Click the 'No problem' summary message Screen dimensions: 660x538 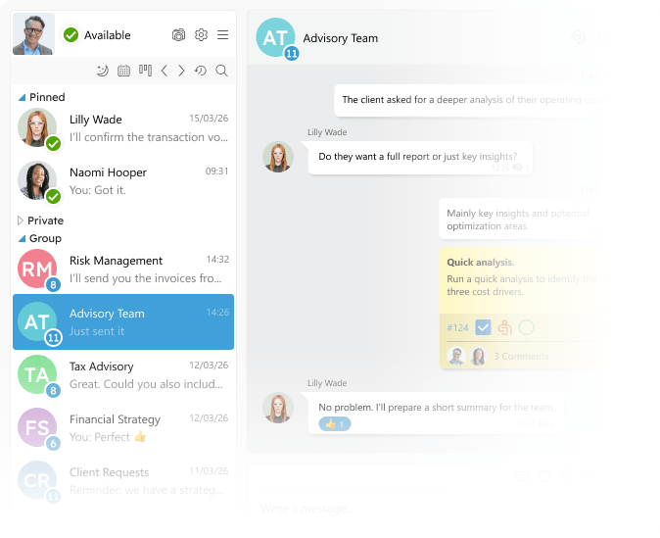[437, 413]
